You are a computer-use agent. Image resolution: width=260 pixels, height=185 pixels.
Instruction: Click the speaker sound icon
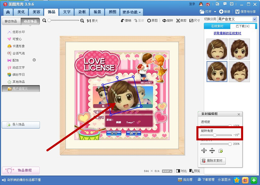coord(4,180)
